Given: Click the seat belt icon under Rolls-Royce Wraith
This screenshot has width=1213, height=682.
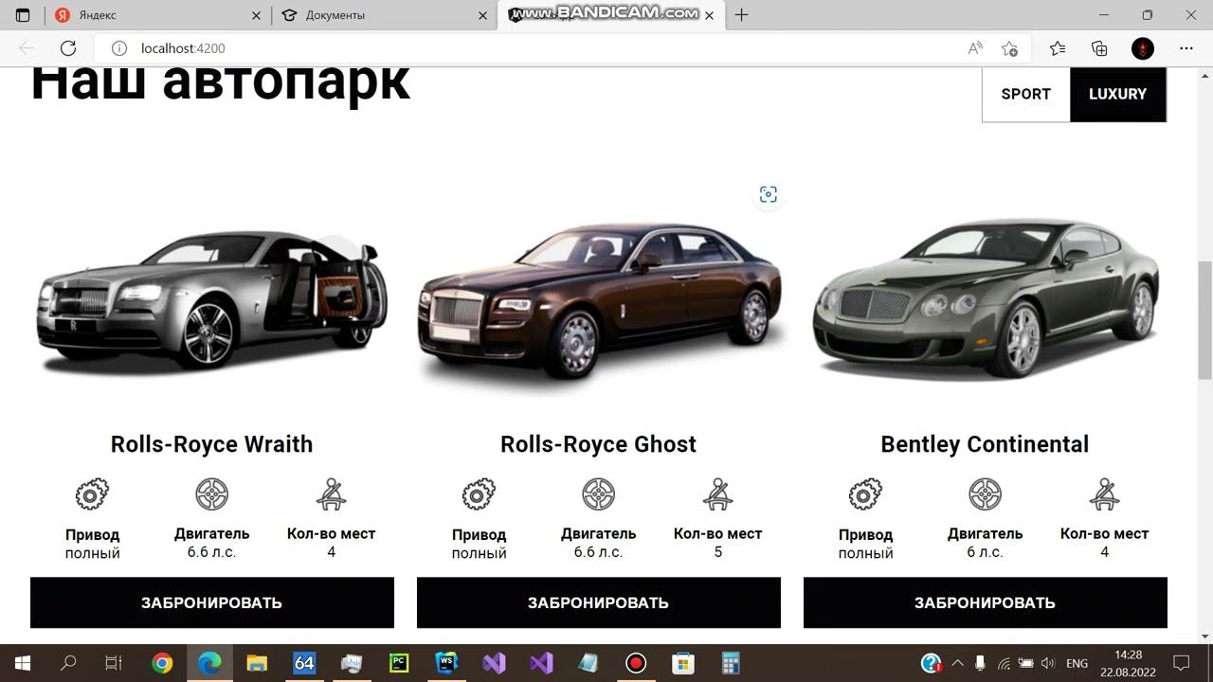Looking at the screenshot, I should [x=331, y=494].
